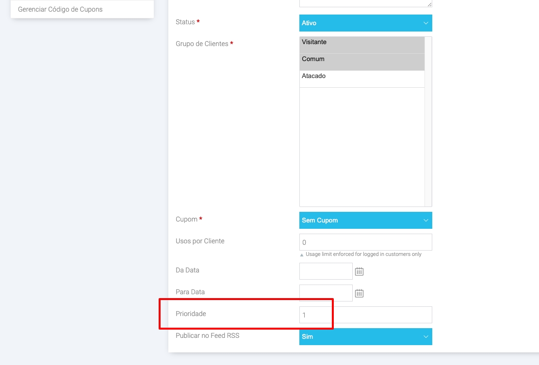
Task: Choose Atacado in the customer group list
Action: click(x=362, y=77)
